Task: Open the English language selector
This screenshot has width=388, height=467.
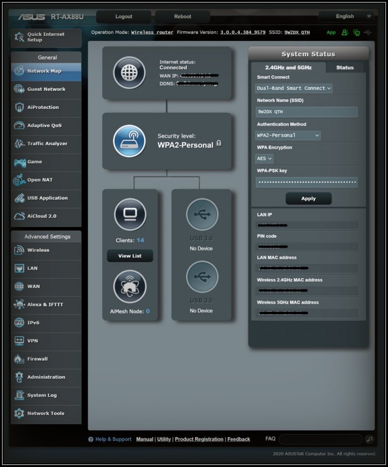Action: (346, 16)
